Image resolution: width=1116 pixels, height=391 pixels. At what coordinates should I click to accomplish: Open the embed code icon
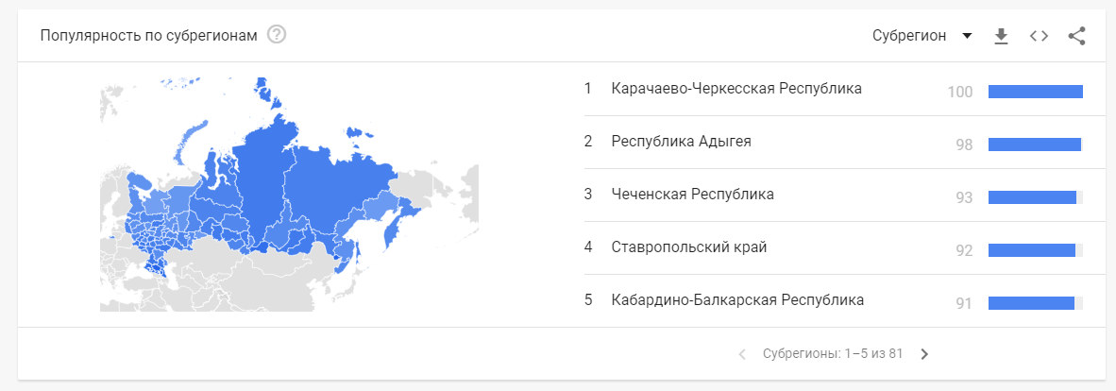(1040, 36)
